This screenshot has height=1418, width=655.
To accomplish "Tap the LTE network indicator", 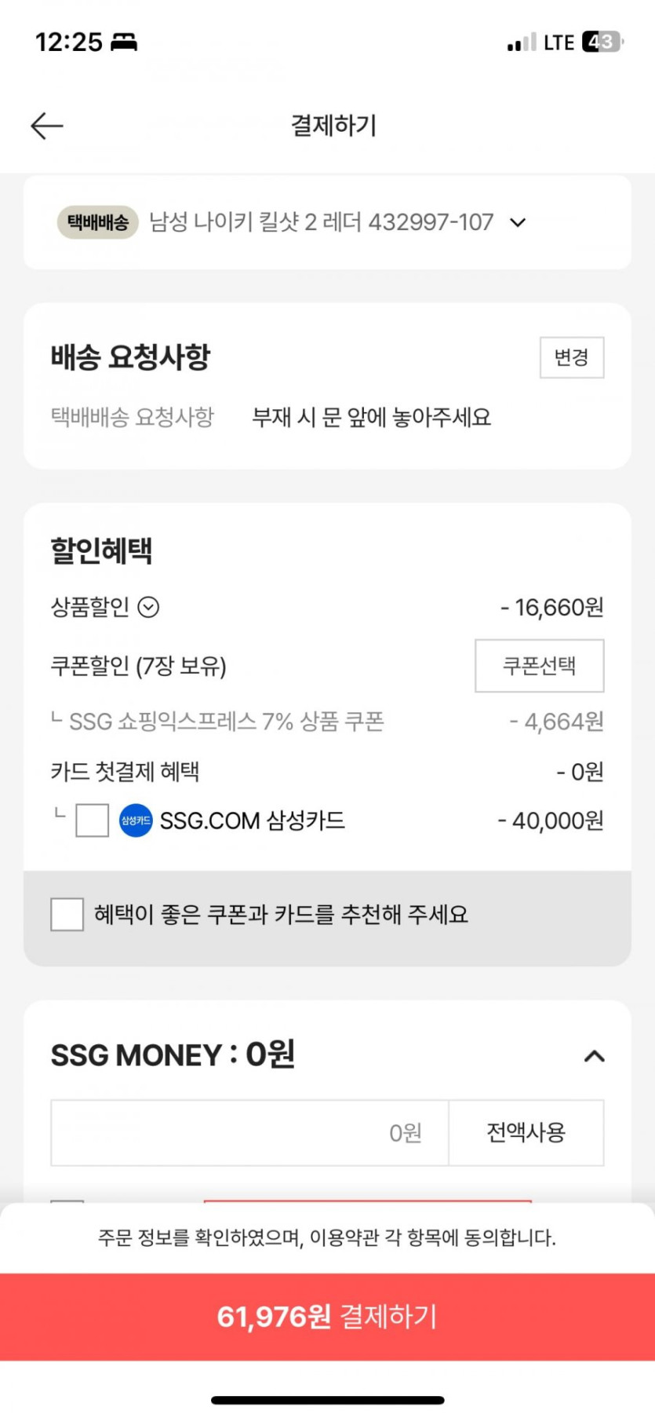I will coord(559,42).
